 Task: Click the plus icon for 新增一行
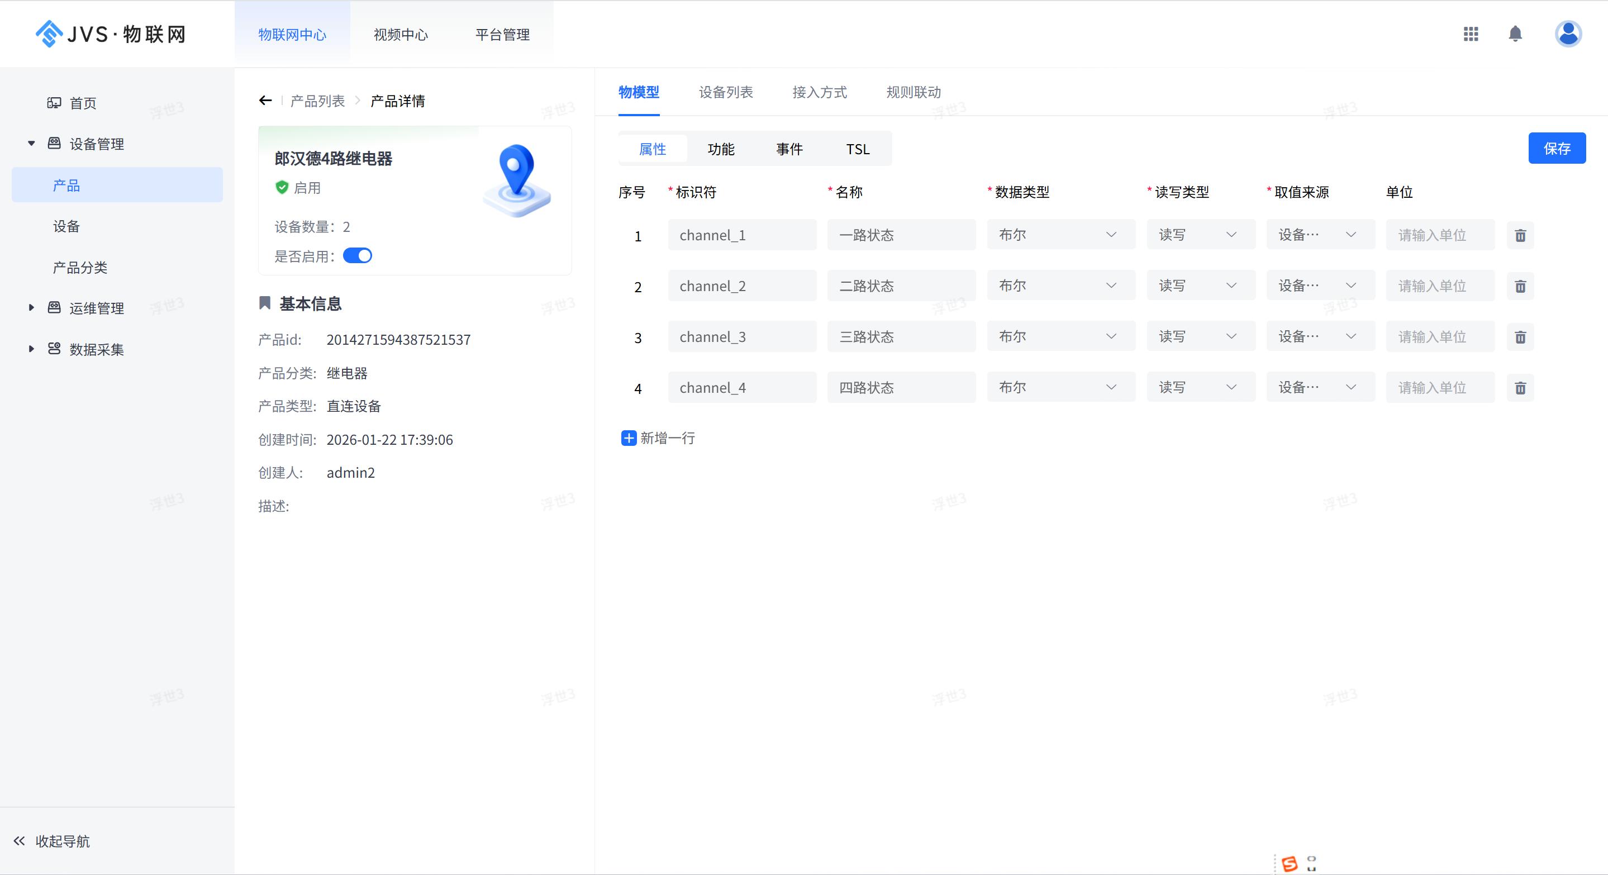[629, 438]
